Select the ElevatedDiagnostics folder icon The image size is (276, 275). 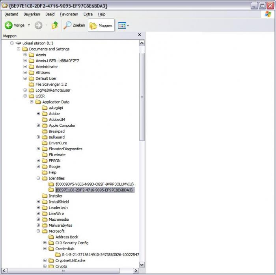45,149
